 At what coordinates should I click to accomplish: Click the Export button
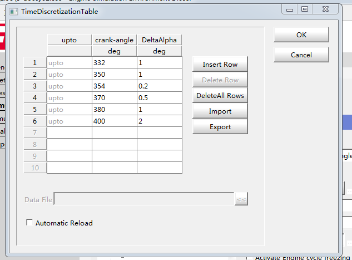tap(220, 127)
